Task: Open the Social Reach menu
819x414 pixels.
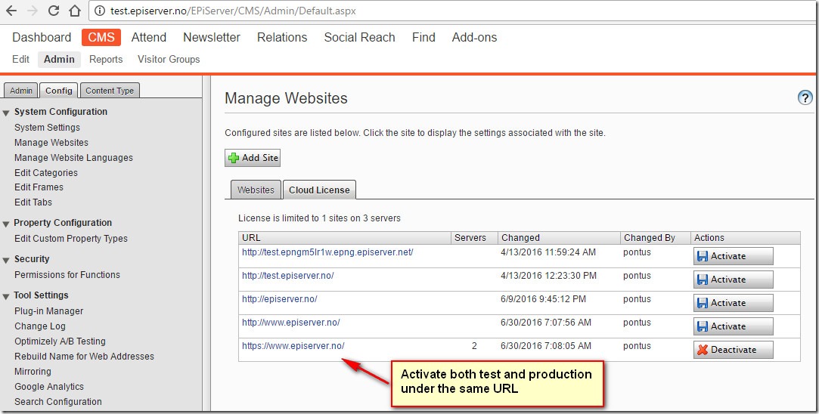Action: coord(359,37)
